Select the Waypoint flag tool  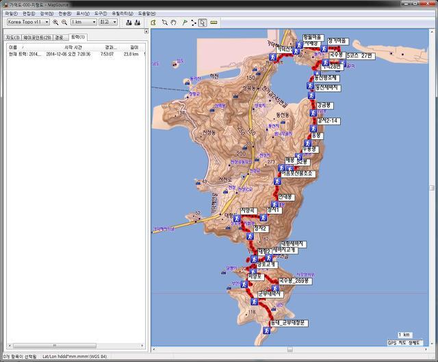pos(184,23)
